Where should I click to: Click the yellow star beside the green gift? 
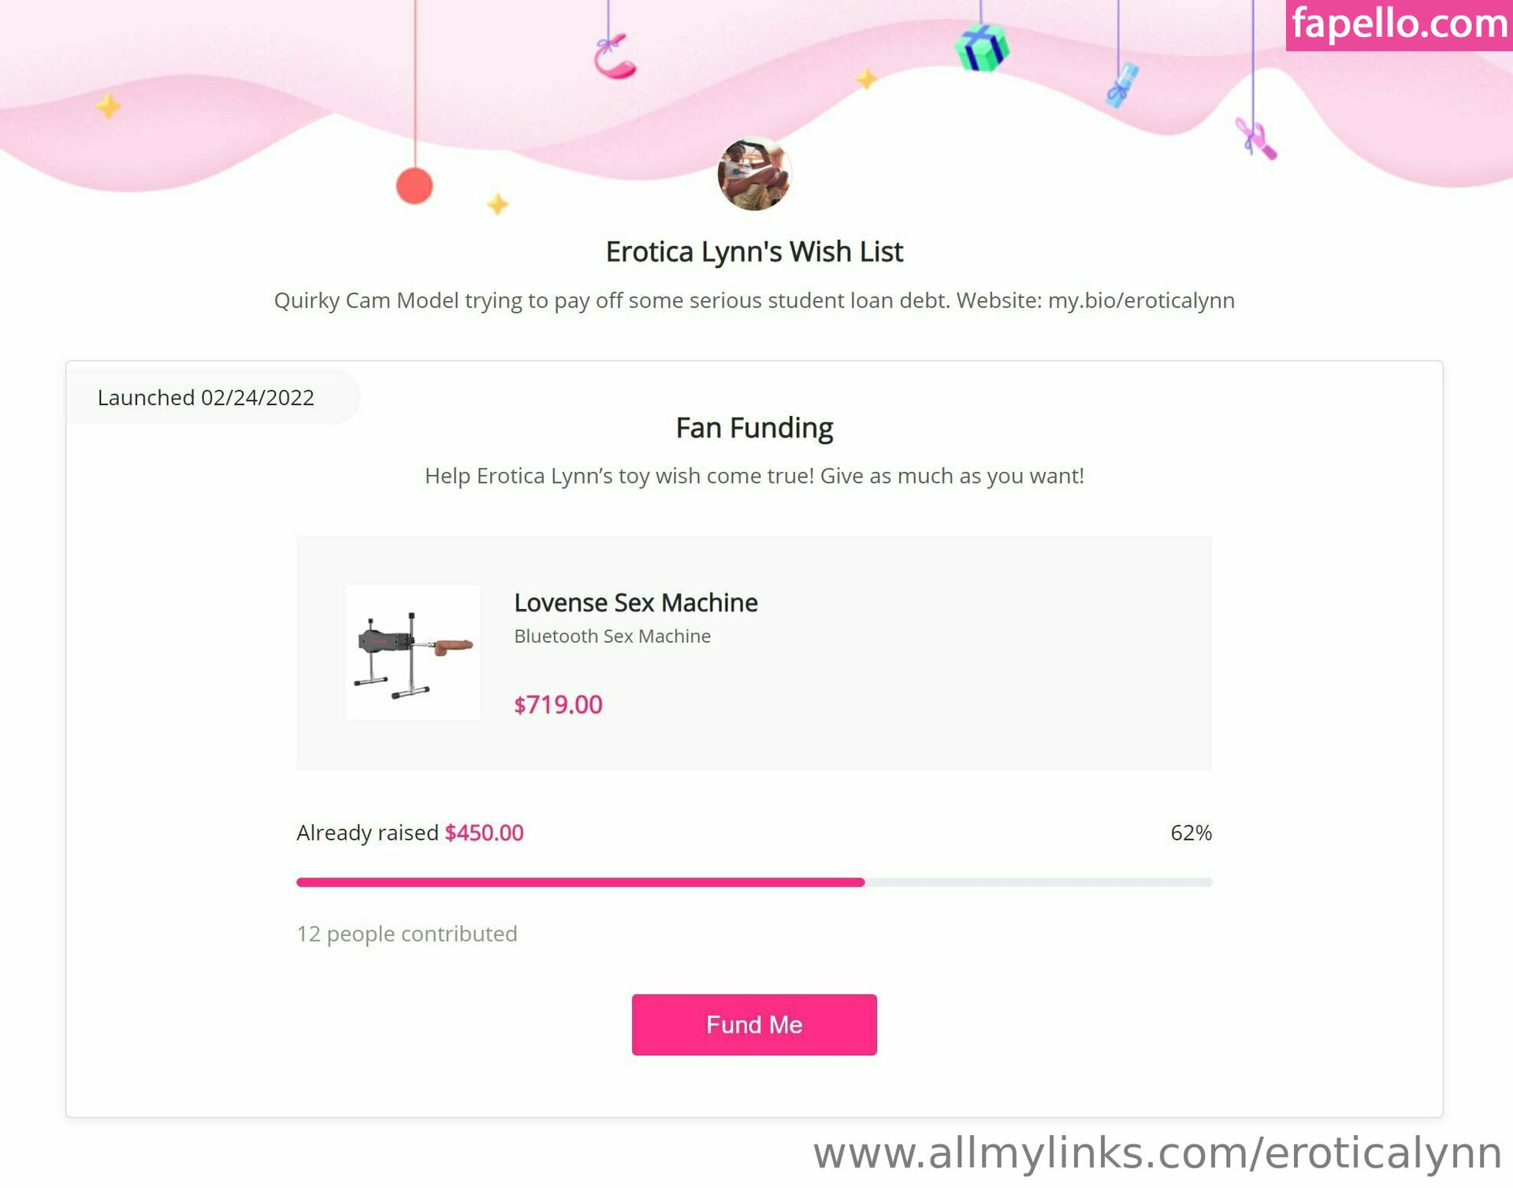pyautogui.click(x=866, y=79)
